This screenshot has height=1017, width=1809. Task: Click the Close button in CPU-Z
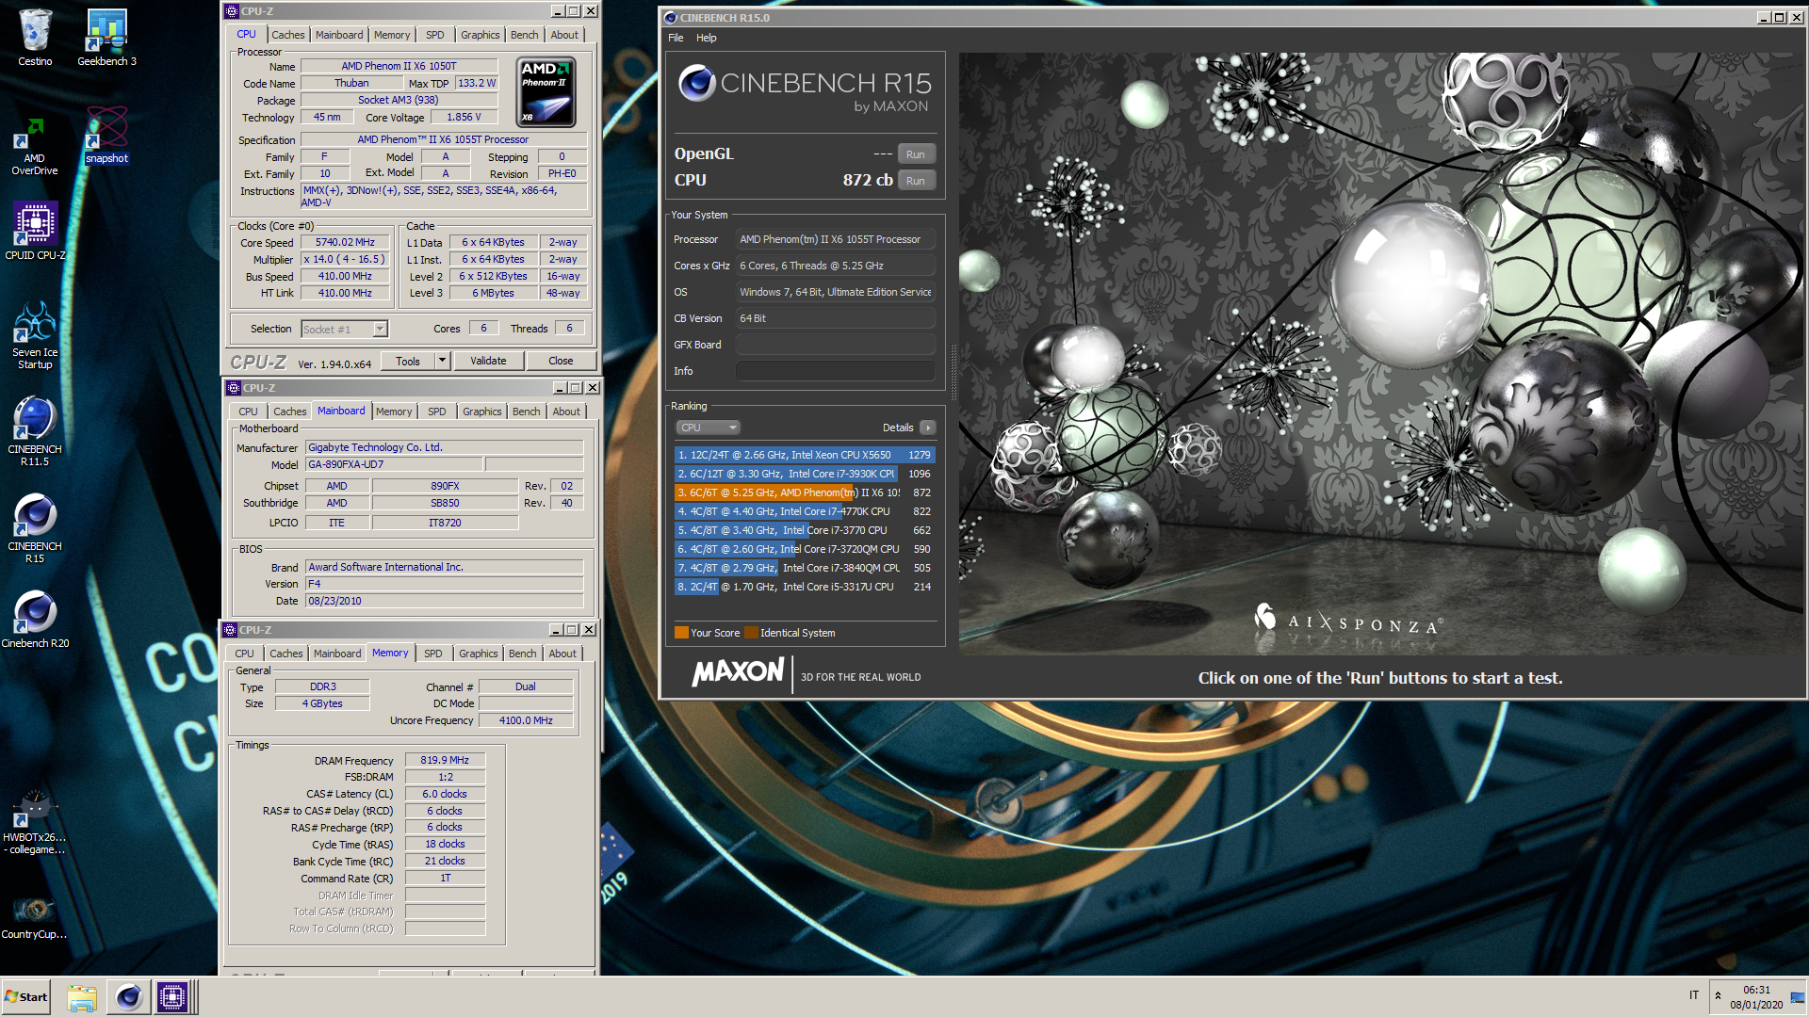(561, 361)
